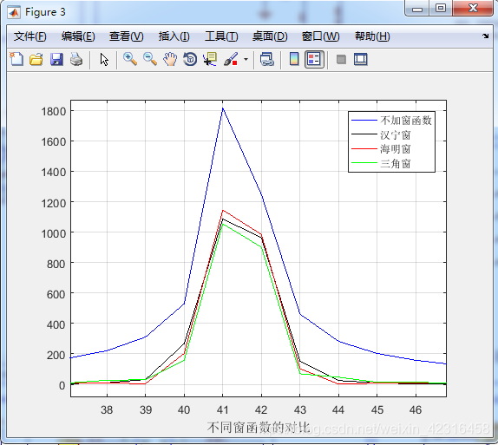Print the figure with the printer icon

[76, 59]
